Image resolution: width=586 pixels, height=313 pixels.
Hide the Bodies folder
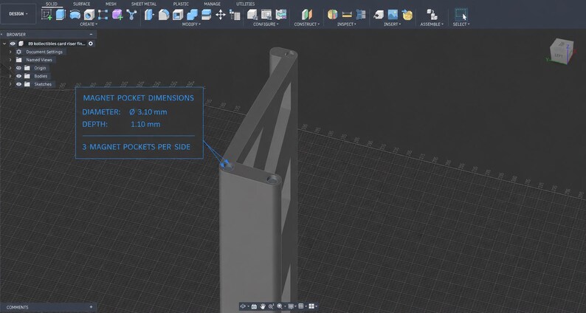pyautogui.click(x=18, y=76)
